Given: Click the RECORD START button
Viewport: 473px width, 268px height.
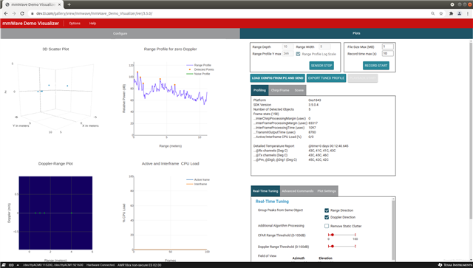Looking at the screenshot, I should (x=376, y=66).
